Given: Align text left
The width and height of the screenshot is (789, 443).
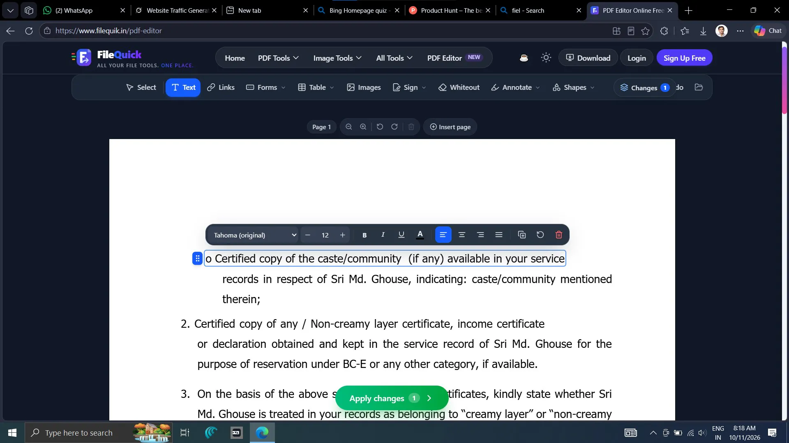Looking at the screenshot, I should pyautogui.click(x=443, y=235).
